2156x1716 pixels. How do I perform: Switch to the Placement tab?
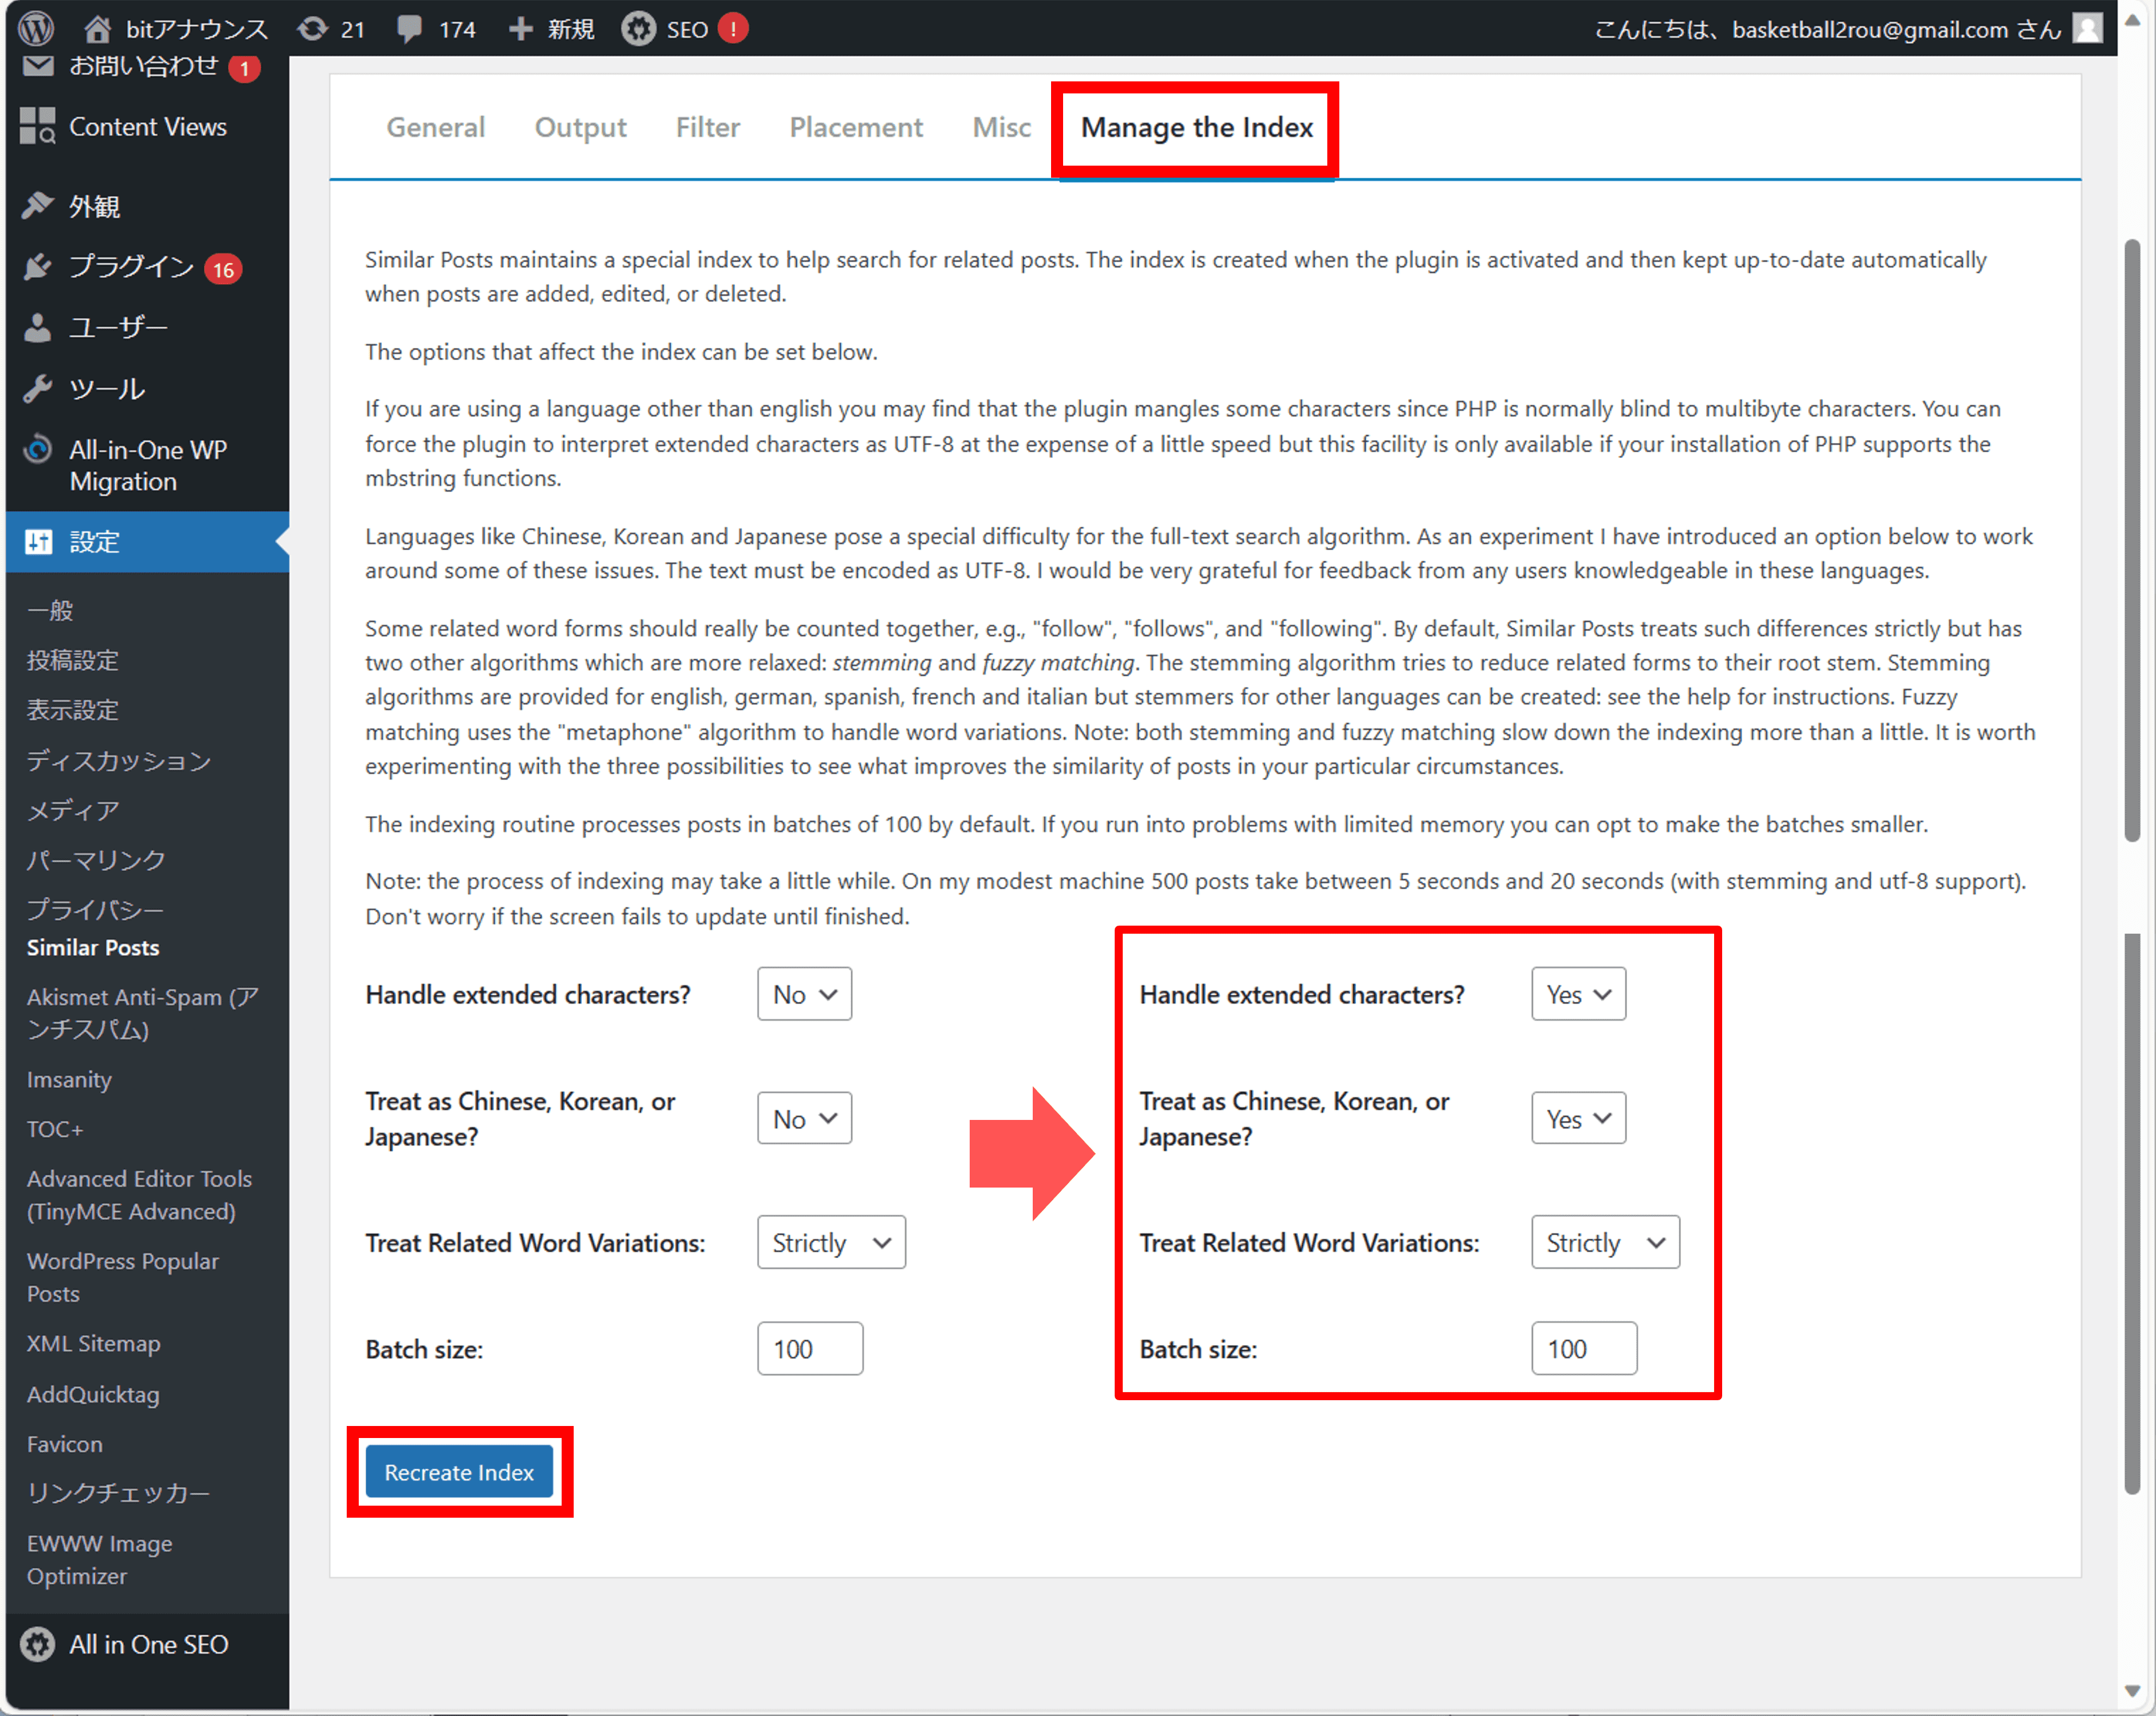[x=856, y=127]
